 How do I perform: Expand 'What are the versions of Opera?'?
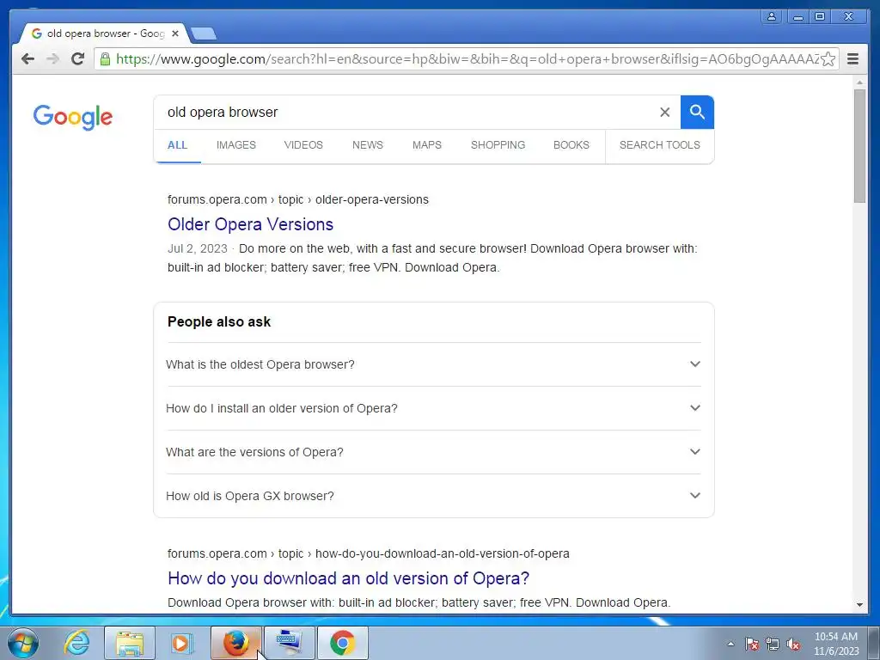[x=434, y=452]
